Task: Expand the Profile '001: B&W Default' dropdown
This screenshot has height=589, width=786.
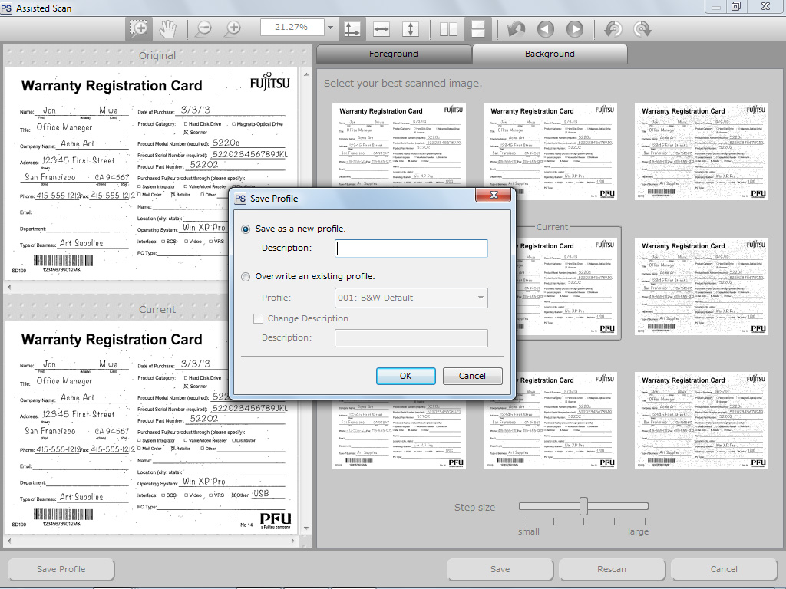Action: point(481,298)
